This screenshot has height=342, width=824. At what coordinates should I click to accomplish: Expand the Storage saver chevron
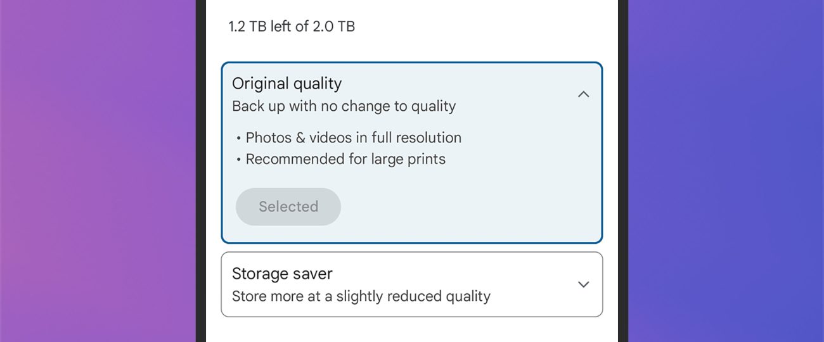coord(583,284)
